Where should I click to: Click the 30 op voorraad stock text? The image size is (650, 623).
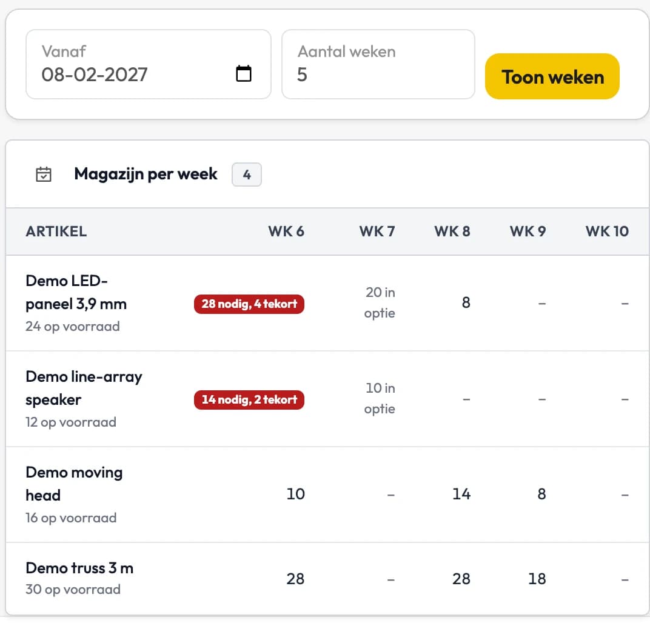pyautogui.click(x=73, y=590)
